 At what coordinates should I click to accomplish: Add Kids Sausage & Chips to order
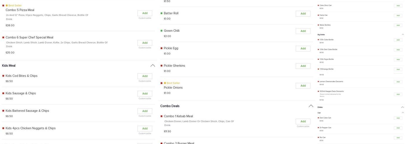click(x=145, y=94)
